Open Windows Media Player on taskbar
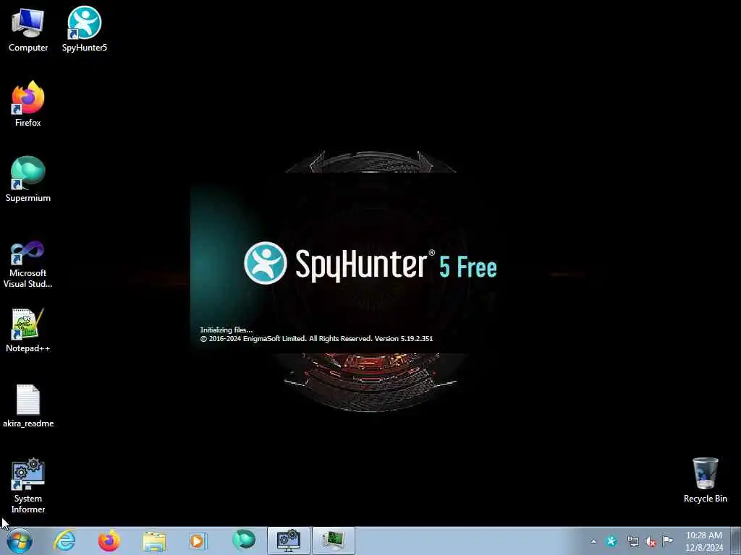741x555 pixels. [198, 541]
